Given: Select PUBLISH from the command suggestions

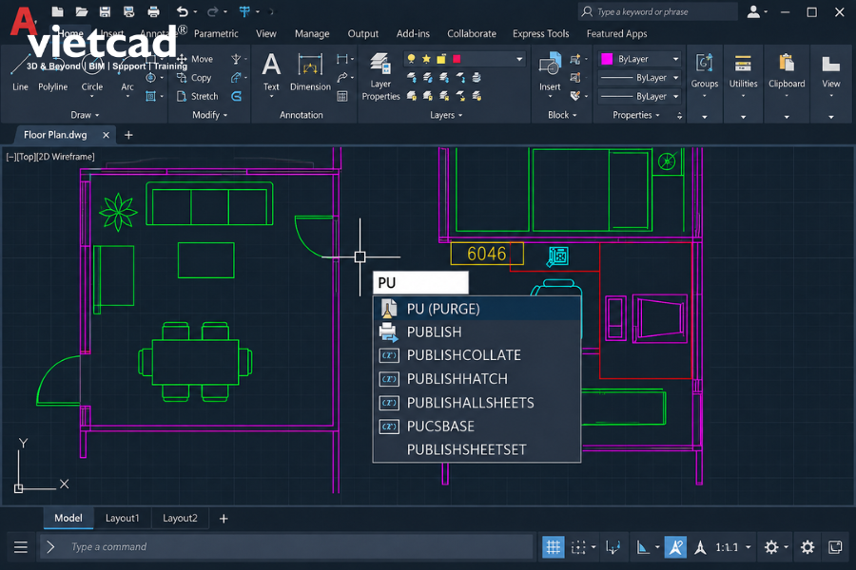Looking at the screenshot, I should [x=477, y=332].
